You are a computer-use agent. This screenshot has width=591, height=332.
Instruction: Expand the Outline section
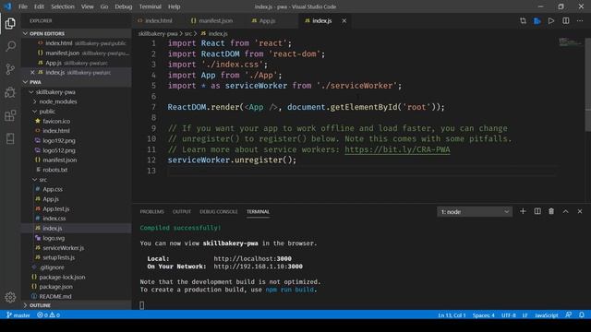tap(77, 305)
